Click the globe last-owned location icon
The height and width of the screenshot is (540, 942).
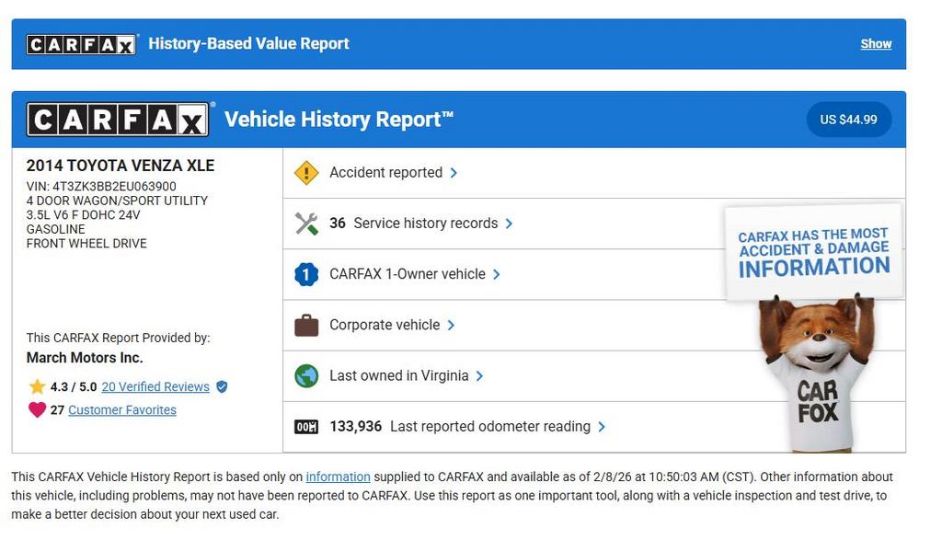[x=306, y=375]
